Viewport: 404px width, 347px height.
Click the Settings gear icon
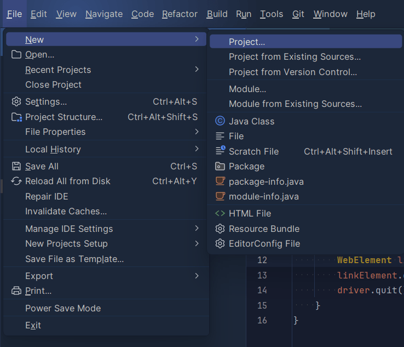pos(16,101)
